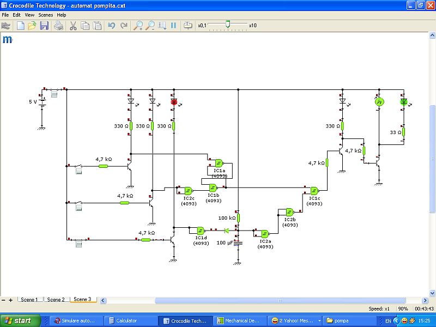This screenshot has width=436, height=327.
Task: Cut selection with the scissors icon
Action: click(x=73, y=26)
